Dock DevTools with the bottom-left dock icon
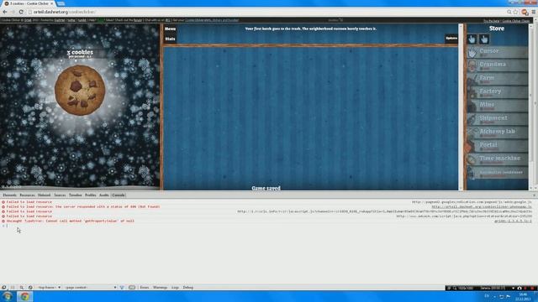 pyautogui.click(x=3, y=288)
